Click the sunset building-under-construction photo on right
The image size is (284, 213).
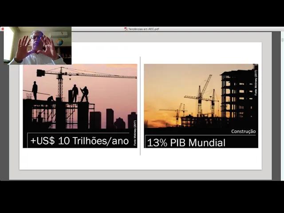201,106
